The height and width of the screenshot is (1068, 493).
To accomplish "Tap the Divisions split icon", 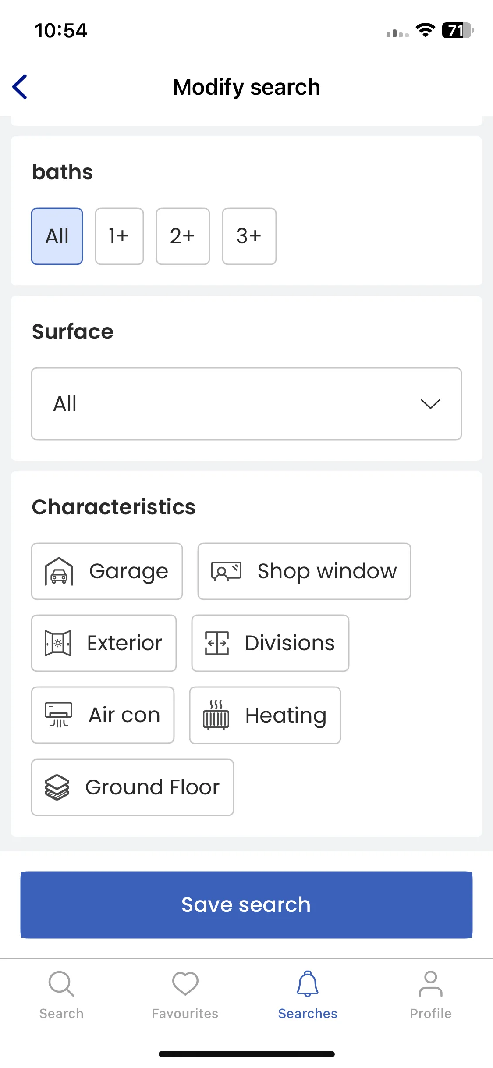I will point(217,643).
